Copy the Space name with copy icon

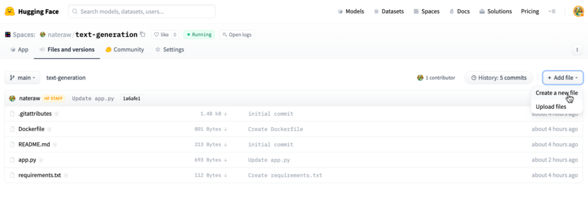click(x=142, y=34)
